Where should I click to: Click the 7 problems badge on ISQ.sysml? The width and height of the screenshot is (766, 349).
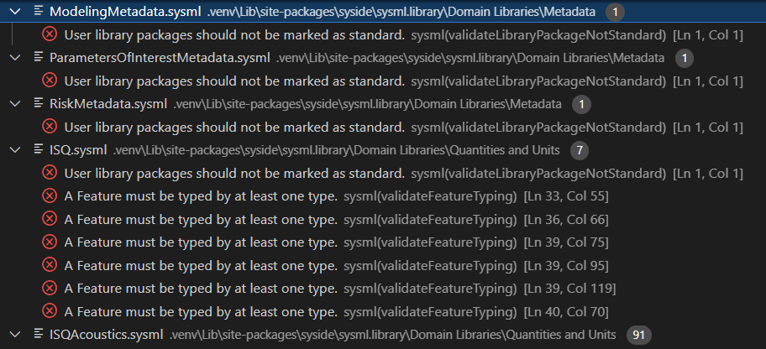point(579,150)
